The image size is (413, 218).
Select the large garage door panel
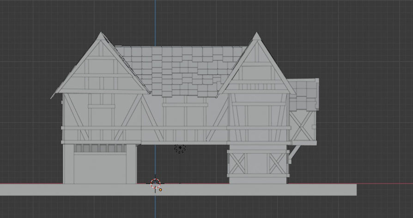[x=100, y=168]
